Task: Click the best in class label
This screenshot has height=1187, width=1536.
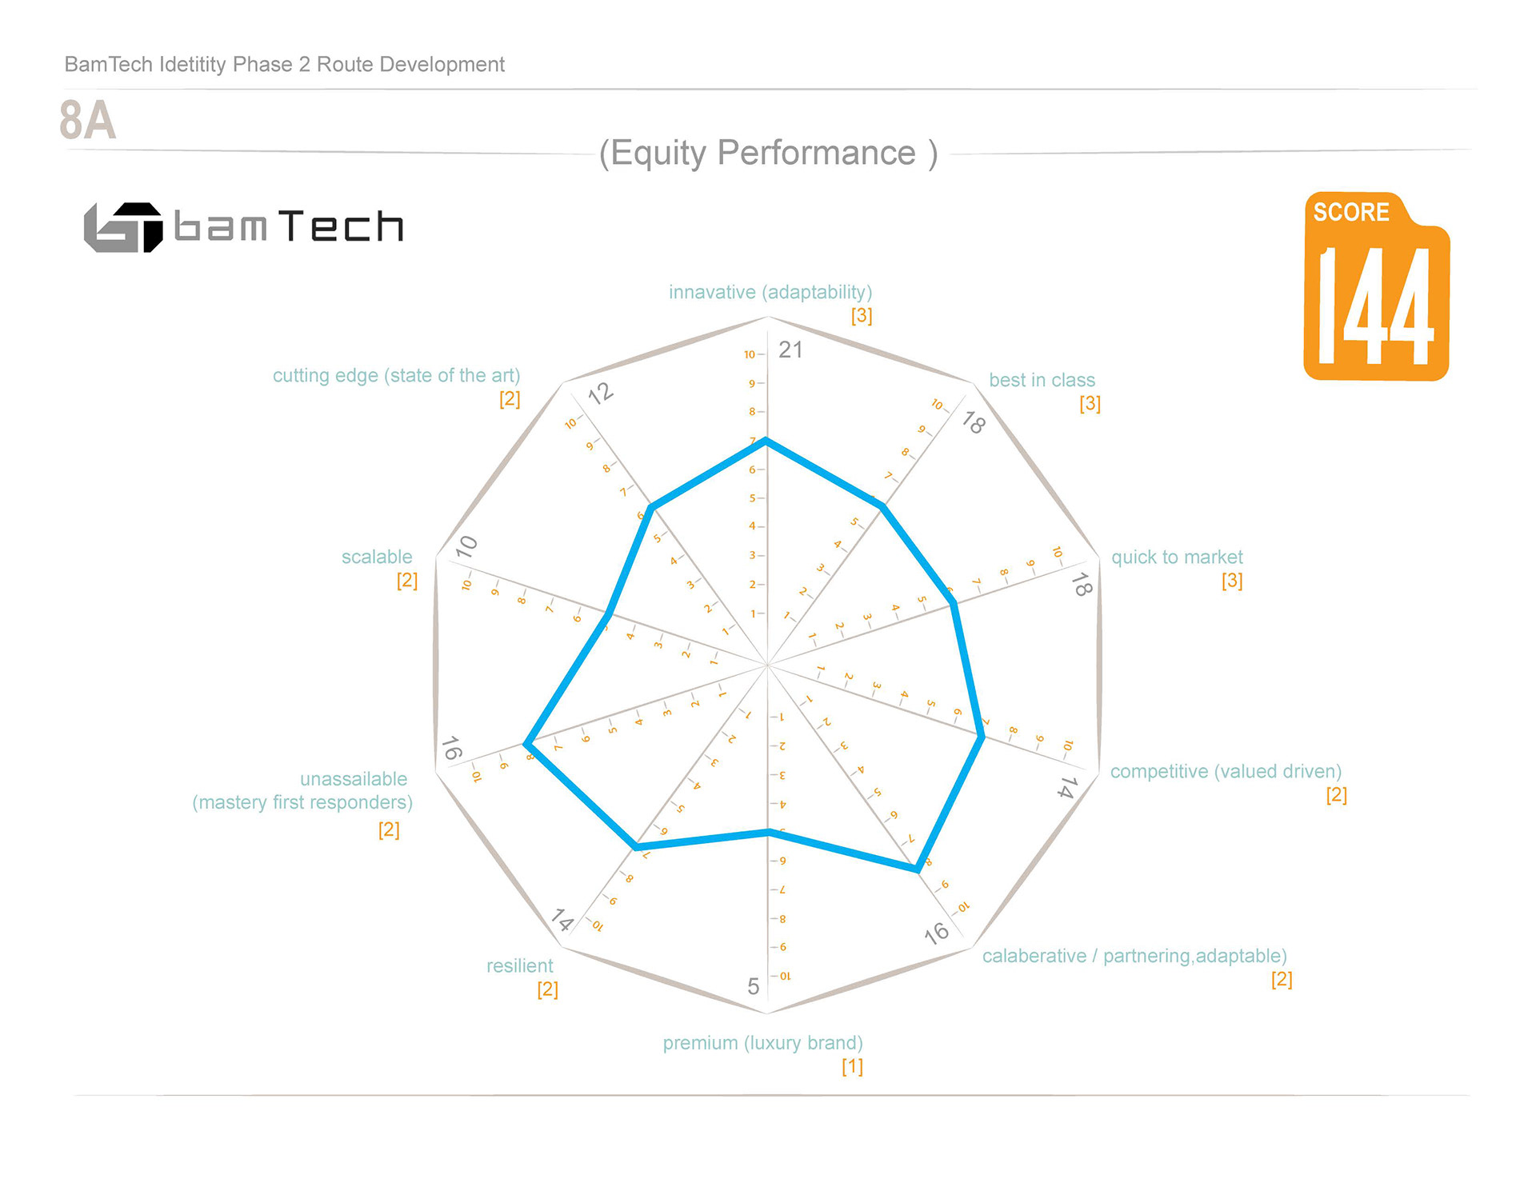Action: [1042, 381]
